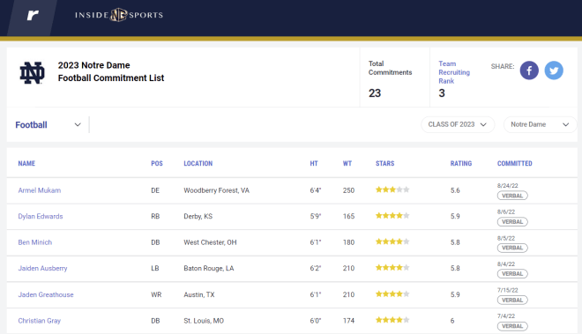The image size is (582, 334).
Task: Share the page on Twitter
Action: point(554,71)
